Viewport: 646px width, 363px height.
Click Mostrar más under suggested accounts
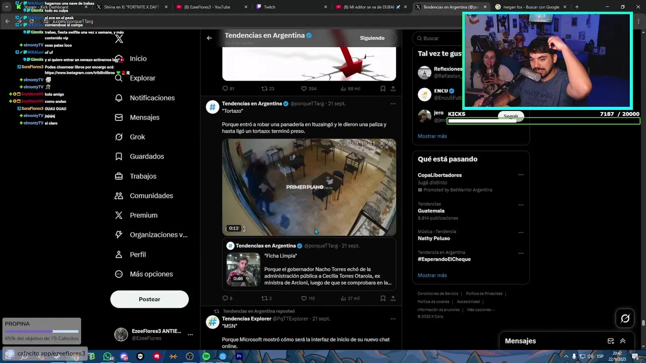coord(432,136)
